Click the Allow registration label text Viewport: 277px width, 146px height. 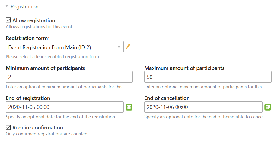(x=34, y=20)
